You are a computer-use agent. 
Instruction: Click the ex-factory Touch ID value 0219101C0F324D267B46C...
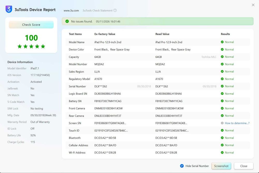point(111,130)
